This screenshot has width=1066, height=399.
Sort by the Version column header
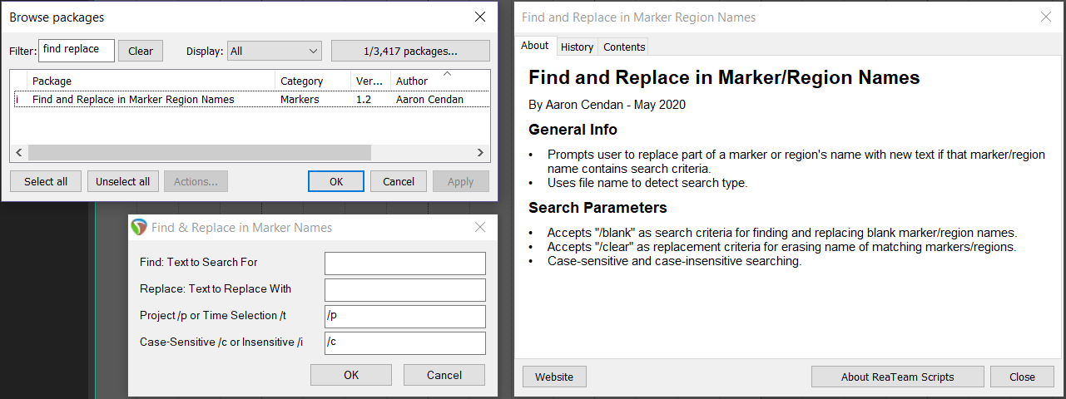370,81
